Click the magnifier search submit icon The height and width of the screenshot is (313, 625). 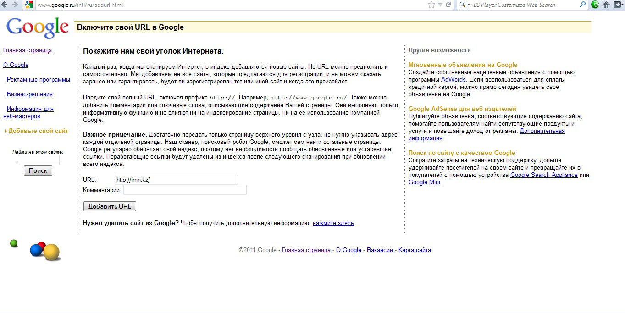[x=582, y=5]
